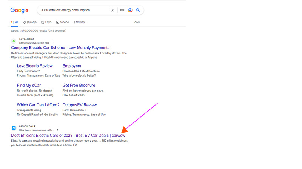Open the OctopusEV Review sitelink
Viewport: 302px width, 169px height.
[x=79, y=105]
